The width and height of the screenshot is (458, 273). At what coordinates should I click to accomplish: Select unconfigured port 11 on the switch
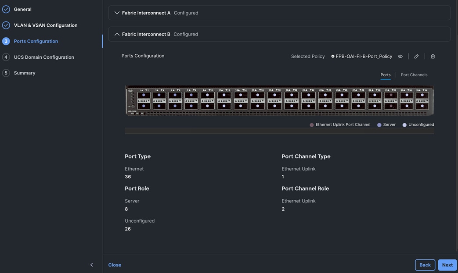[224, 95]
